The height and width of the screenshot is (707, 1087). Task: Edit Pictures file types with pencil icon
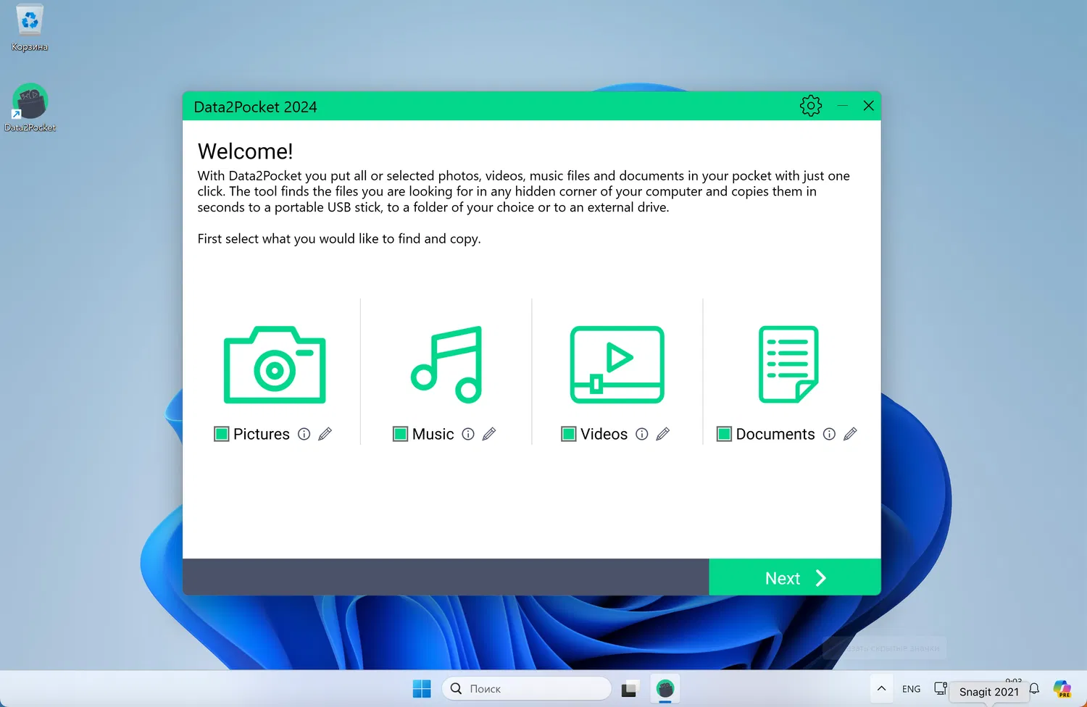pyautogui.click(x=325, y=434)
